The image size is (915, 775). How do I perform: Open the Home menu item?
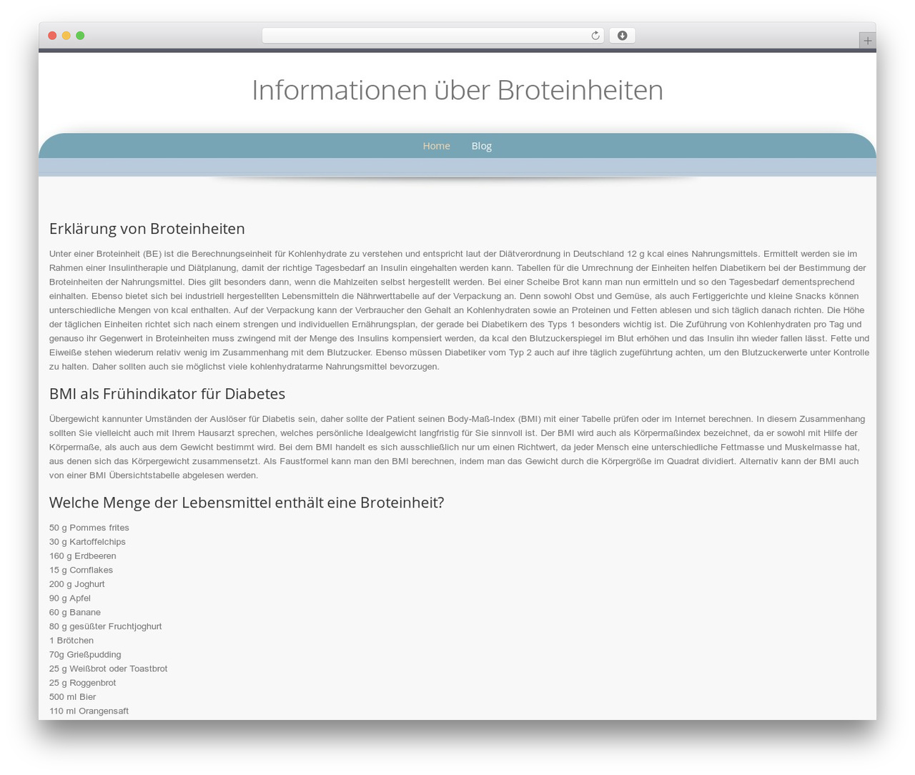(x=436, y=146)
